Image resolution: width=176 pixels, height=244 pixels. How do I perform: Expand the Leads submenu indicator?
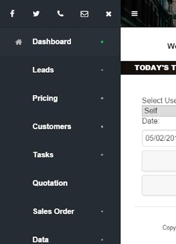(x=102, y=70)
